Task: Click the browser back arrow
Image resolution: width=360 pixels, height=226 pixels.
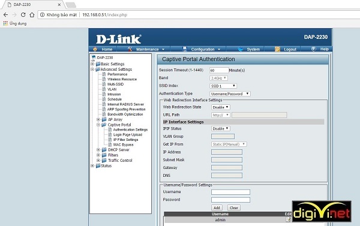Action: tap(6, 14)
